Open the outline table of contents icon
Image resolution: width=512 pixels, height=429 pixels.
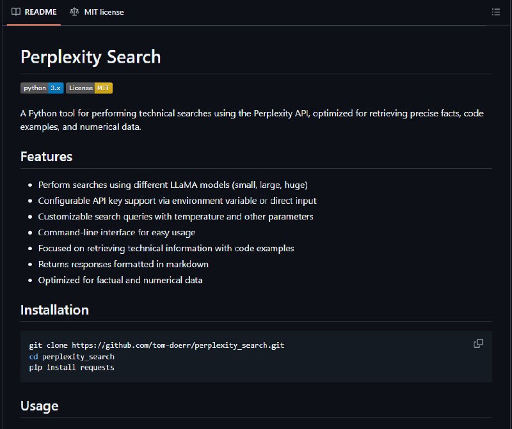(x=495, y=12)
